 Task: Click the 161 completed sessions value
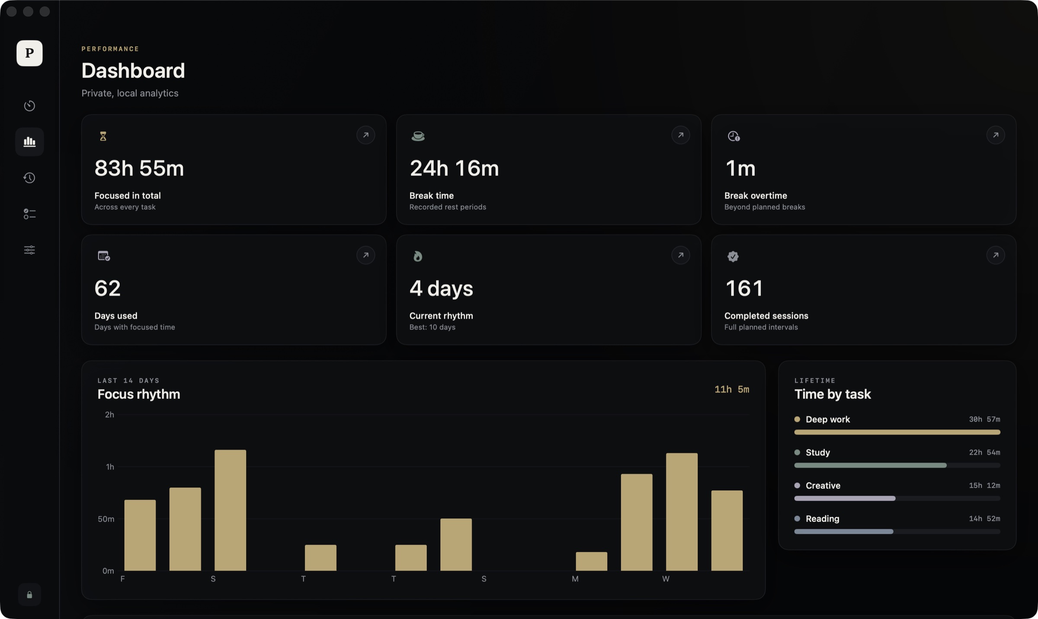(x=744, y=288)
